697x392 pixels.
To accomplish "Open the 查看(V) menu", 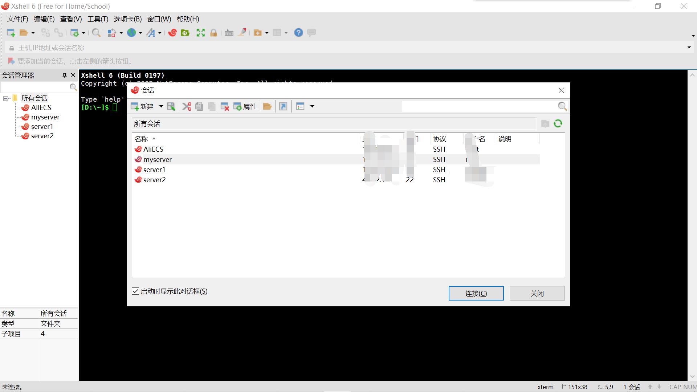I will click(x=71, y=19).
